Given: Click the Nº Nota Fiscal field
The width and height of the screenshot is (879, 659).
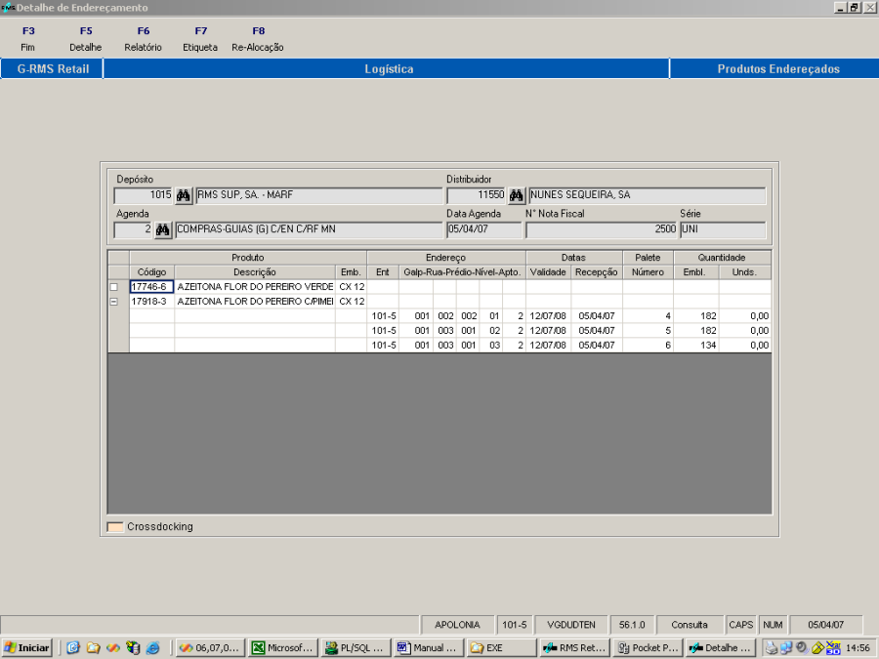Looking at the screenshot, I should point(600,230).
